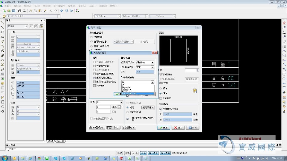Click the Redo arrow icon
The image size is (287, 161).
coord(56,11)
